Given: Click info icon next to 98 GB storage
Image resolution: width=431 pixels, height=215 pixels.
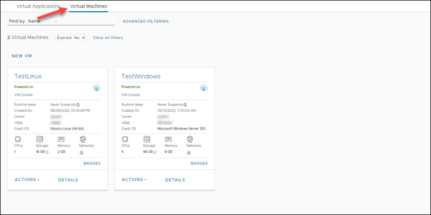Looking at the screenshot, I should tap(154, 152).
